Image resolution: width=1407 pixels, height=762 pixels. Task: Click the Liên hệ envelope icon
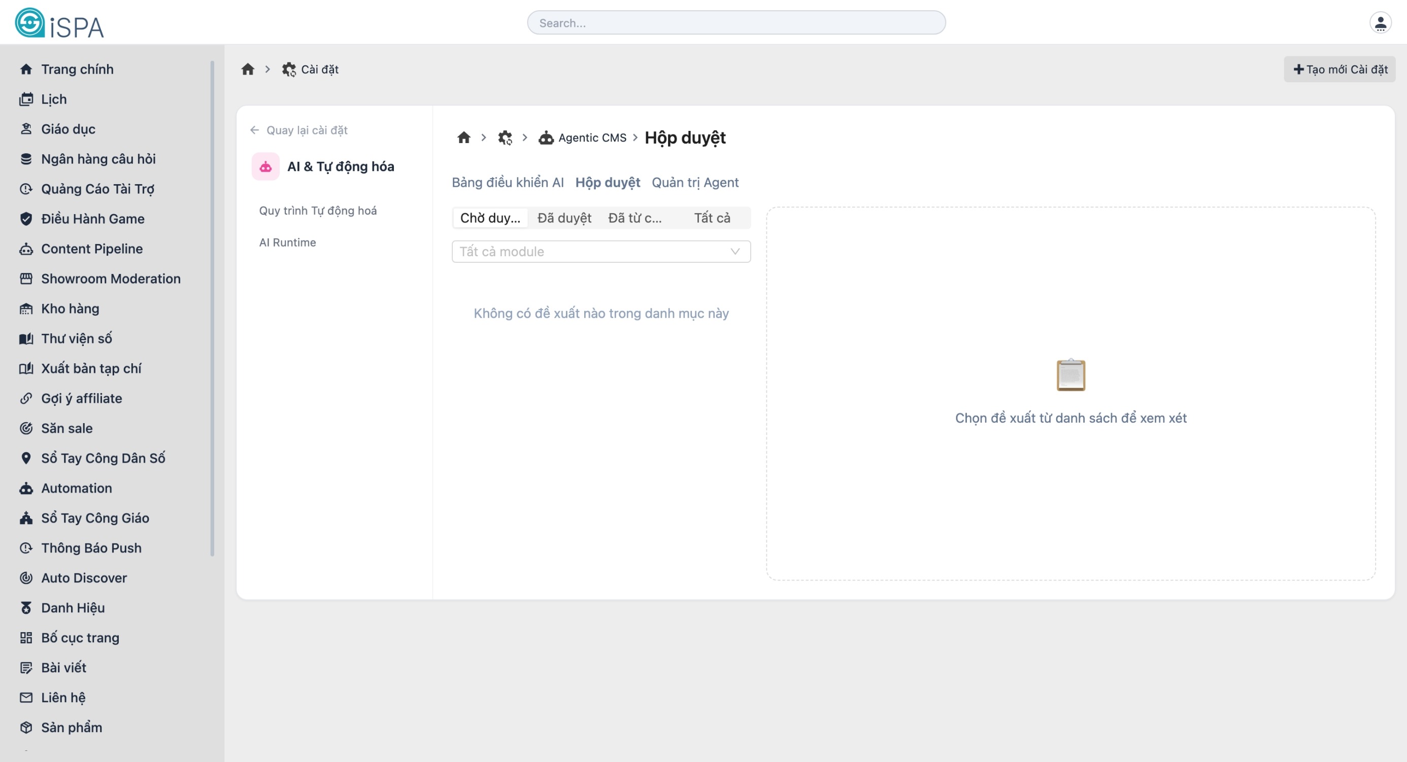pyautogui.click(x=26, y=698)
